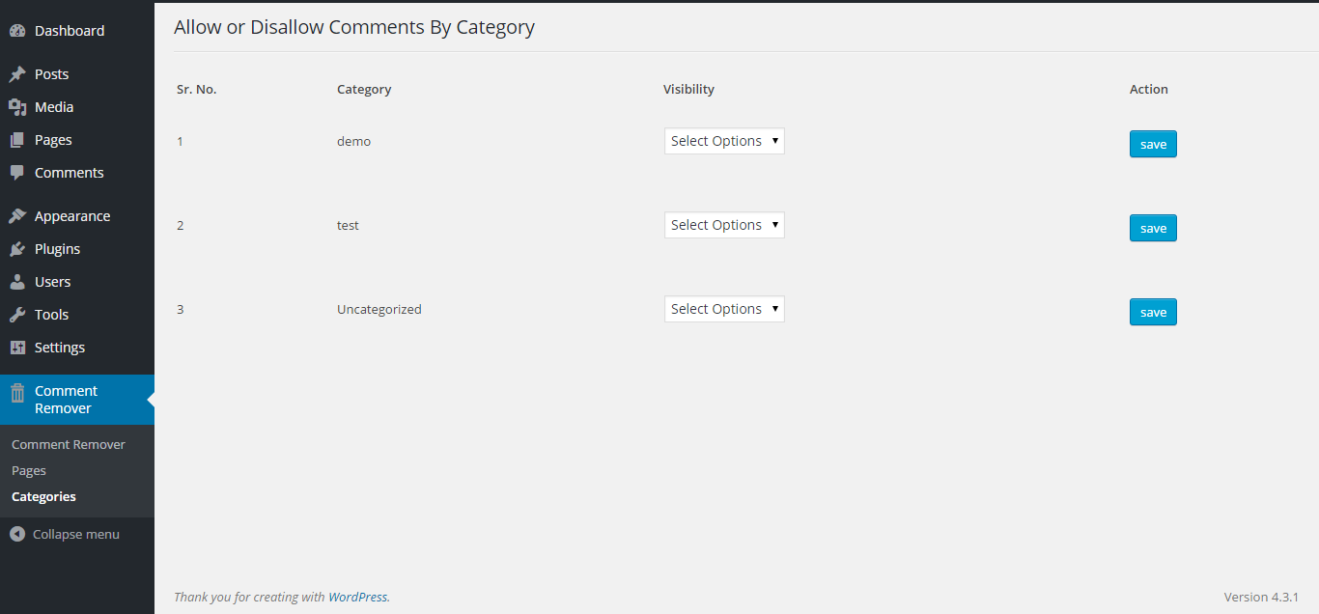This screenshot has height=614, width=1319.
Task: Click the Comments speech bubble icon
Action: pos(17,173)
